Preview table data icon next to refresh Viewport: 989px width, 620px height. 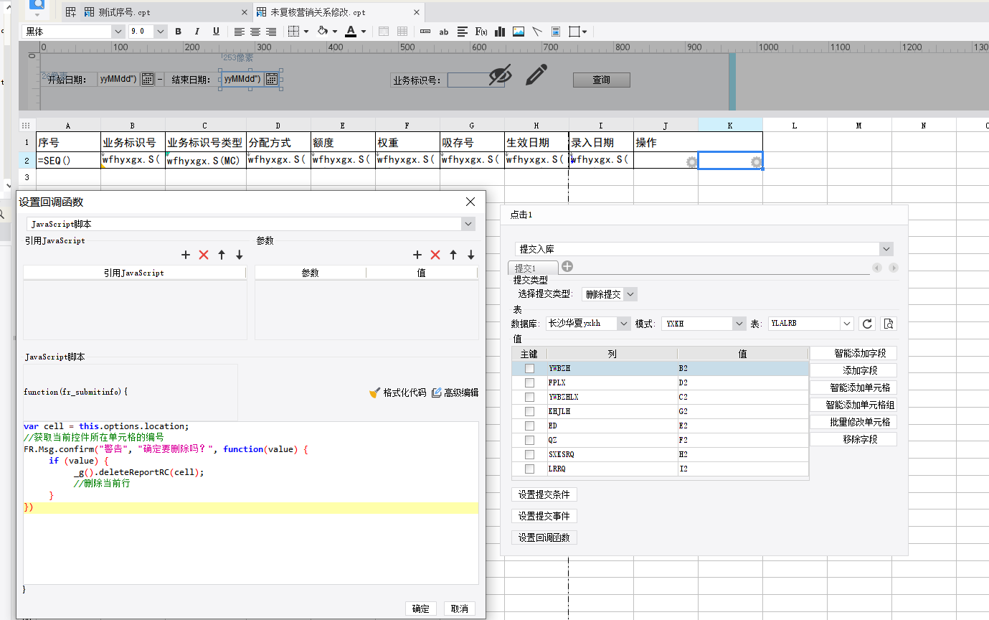click(x=889, y=324)
